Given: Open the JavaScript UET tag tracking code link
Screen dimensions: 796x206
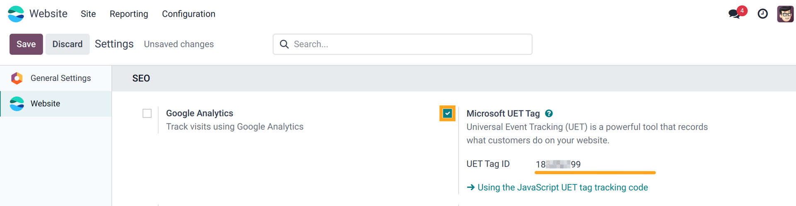Looking at the screenshot, I should pos(562,187).
